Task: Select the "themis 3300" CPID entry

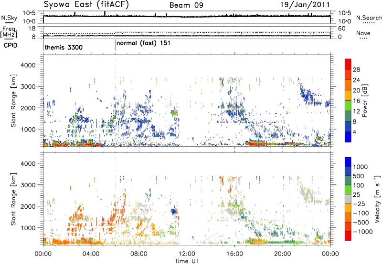Action: click(64, 47)
